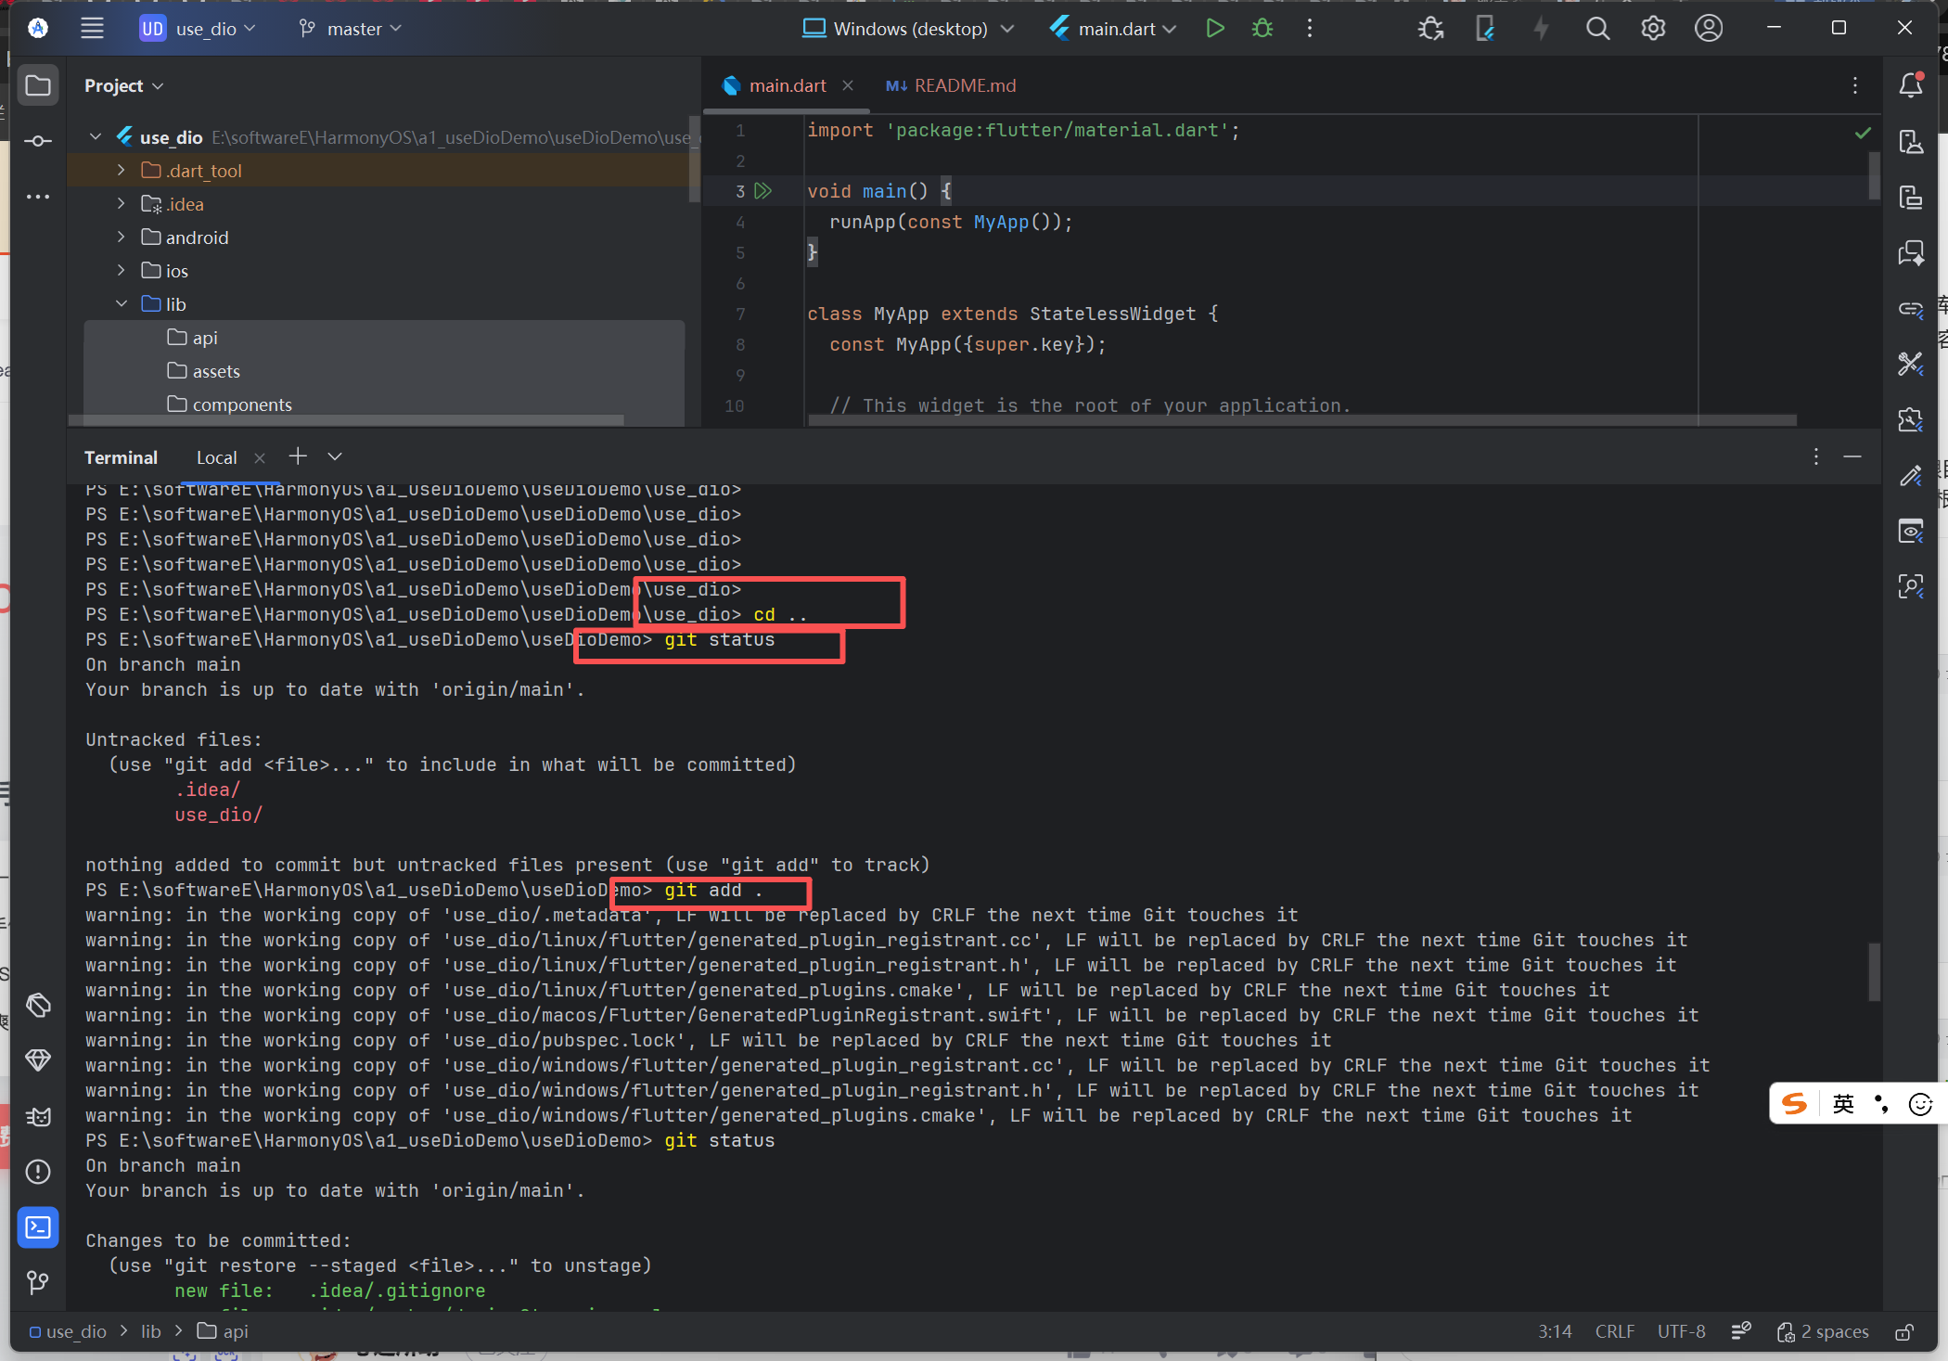Open Windows (desktop) device selector

click(908, 29)
